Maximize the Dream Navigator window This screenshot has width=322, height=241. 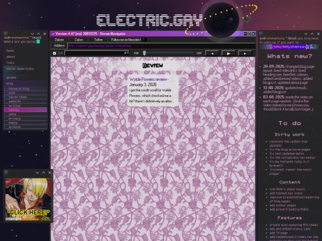pyautogui.click(x=249, y=33)
